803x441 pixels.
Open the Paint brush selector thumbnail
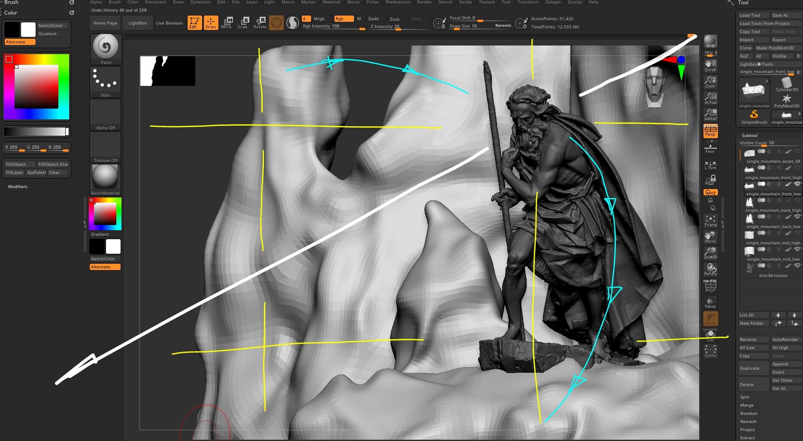(x=106, y=49)
